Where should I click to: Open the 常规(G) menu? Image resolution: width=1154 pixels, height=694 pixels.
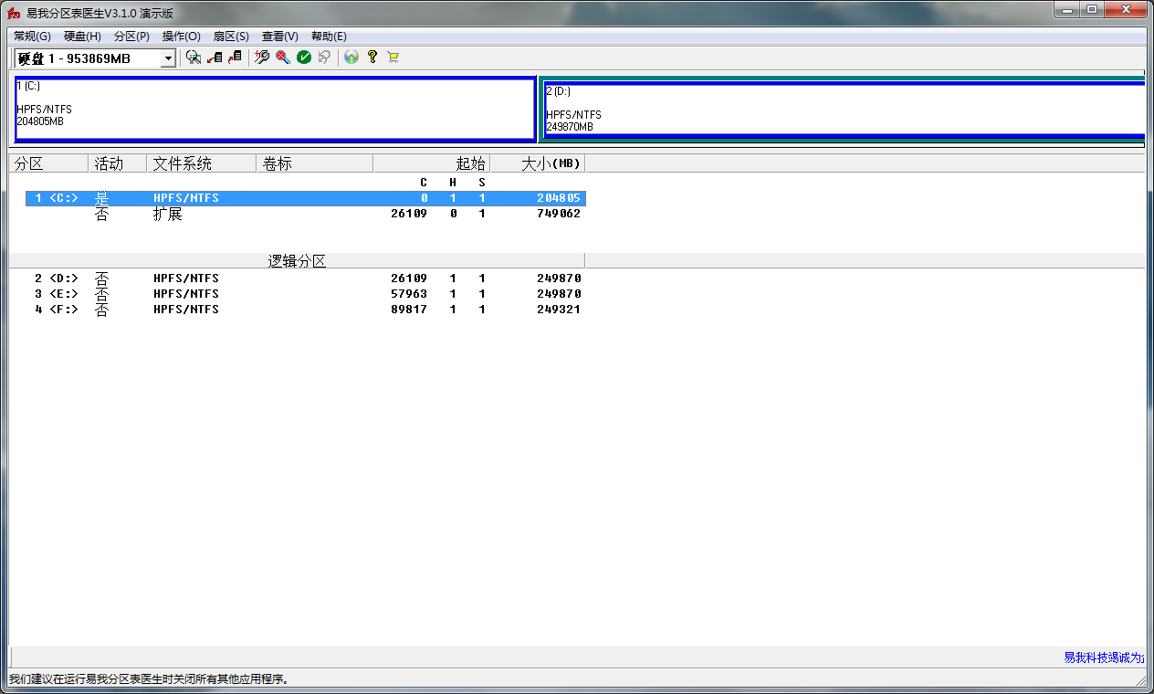(x=32, y=37)
